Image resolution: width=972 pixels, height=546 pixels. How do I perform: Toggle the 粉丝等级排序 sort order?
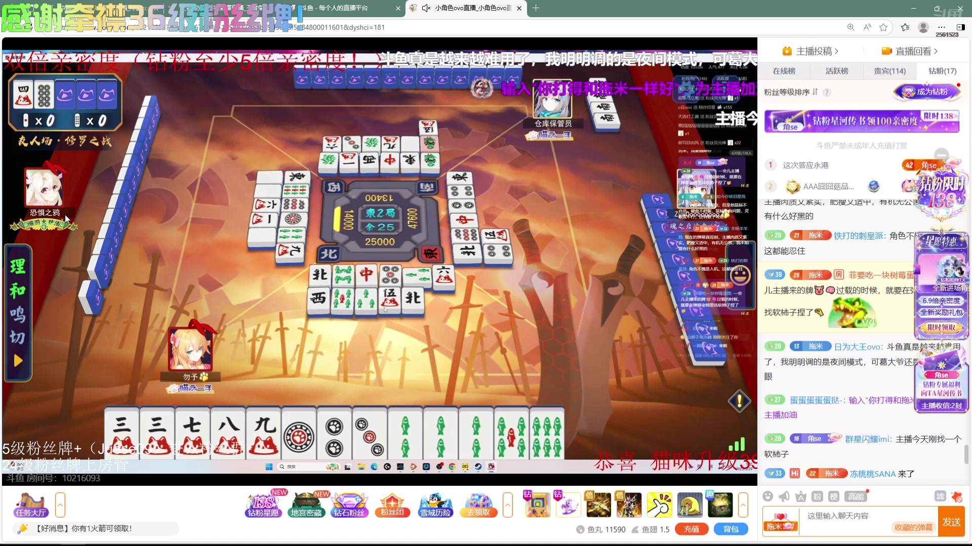[x=815, y=92]
